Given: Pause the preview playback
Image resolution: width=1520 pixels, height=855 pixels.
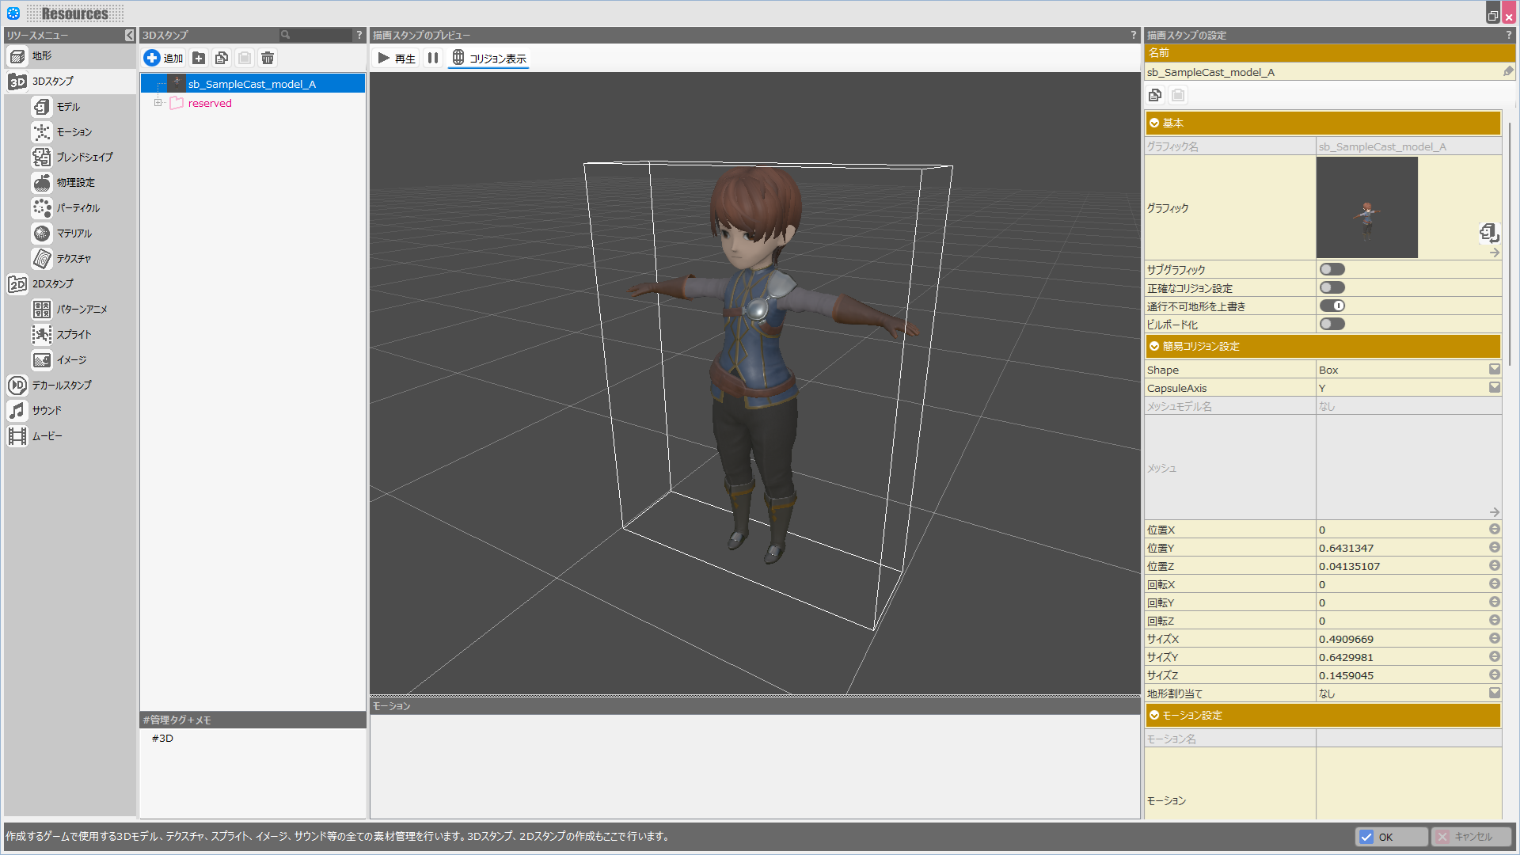Looking at the screenshot, I should pos(432,58).
